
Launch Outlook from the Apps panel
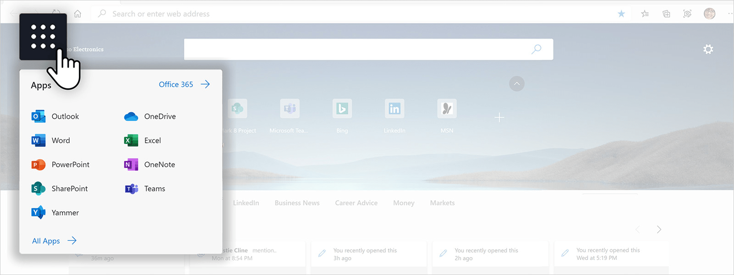tap(55, 116)
